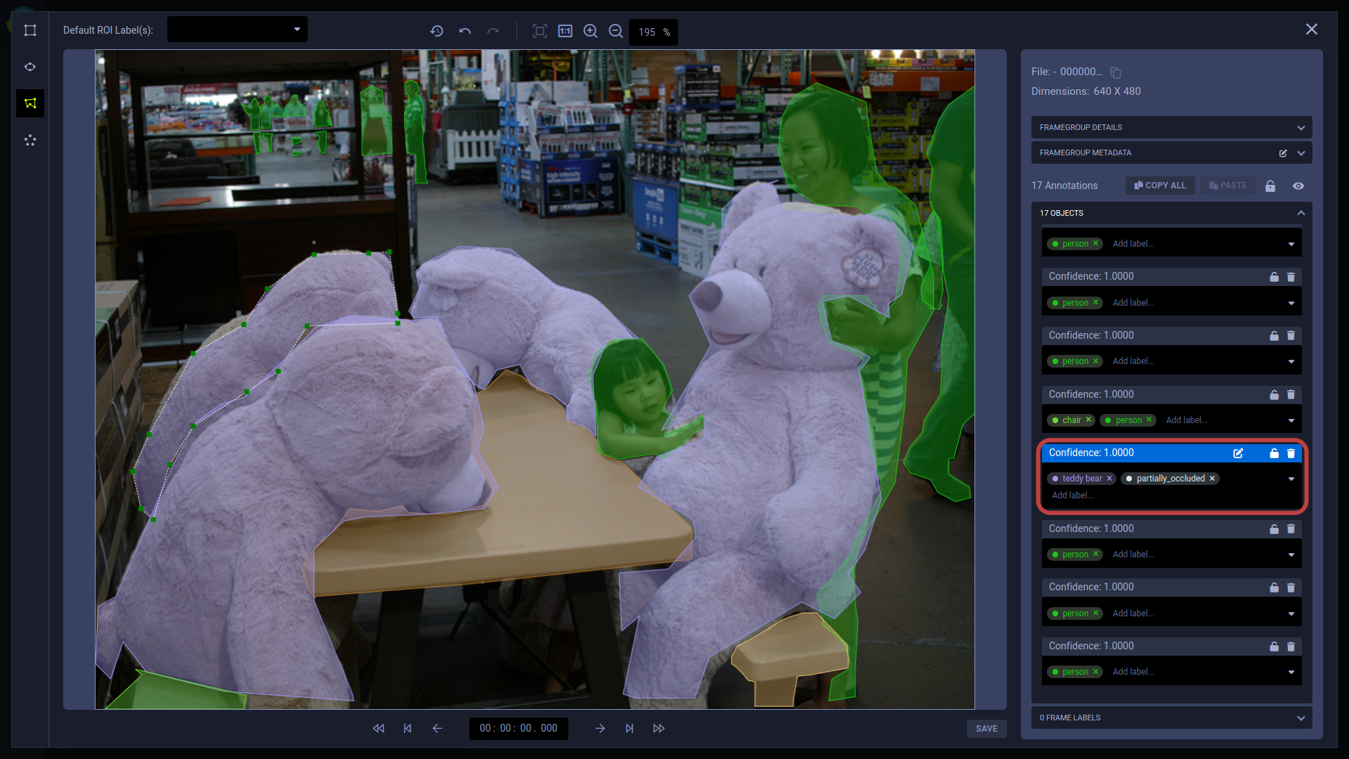The height and width of the screenshot is (759, 1349).
Task: Select the polygon annotation tool
Action: [x=30, y=103]
